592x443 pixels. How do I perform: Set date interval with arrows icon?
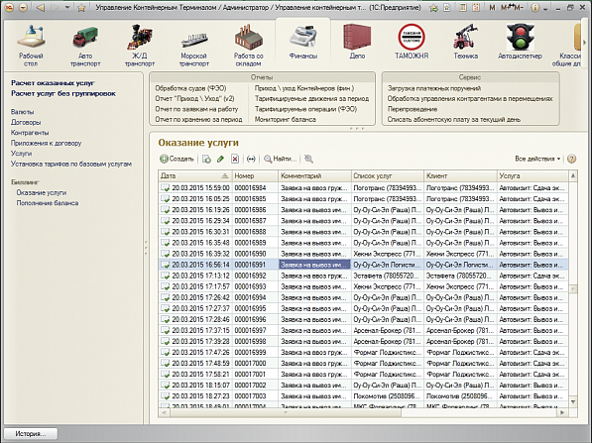point(251,160)
